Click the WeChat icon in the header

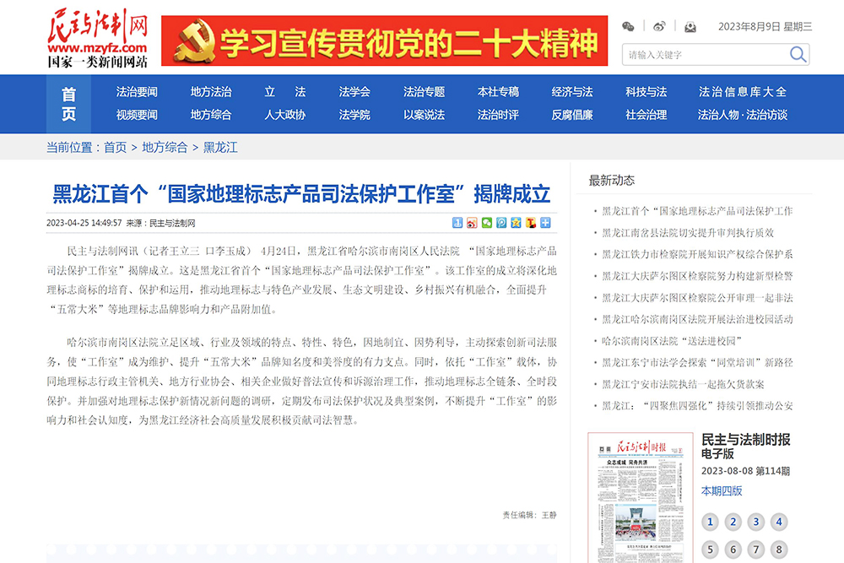point(628,27)
